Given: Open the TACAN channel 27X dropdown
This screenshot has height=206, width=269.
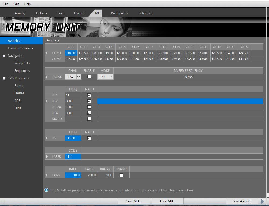Looking at the screenshot, I should click(78, 77).
